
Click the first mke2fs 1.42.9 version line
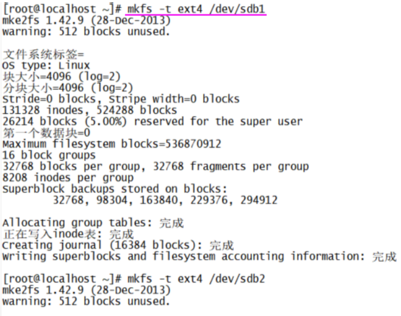pyautogui.click(x=86, y=21)
